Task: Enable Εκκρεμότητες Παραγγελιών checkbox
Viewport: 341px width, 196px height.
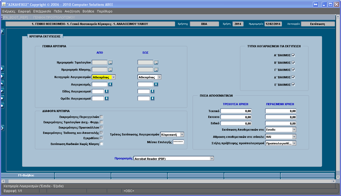Action: point(102,117)
